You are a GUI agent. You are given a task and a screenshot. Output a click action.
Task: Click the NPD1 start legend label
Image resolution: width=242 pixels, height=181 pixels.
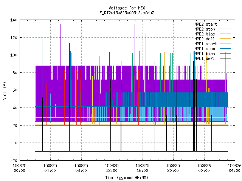[x=206, y=44]
